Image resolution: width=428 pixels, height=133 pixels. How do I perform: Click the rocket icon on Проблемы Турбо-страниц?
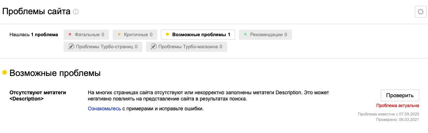click(71, 47)
